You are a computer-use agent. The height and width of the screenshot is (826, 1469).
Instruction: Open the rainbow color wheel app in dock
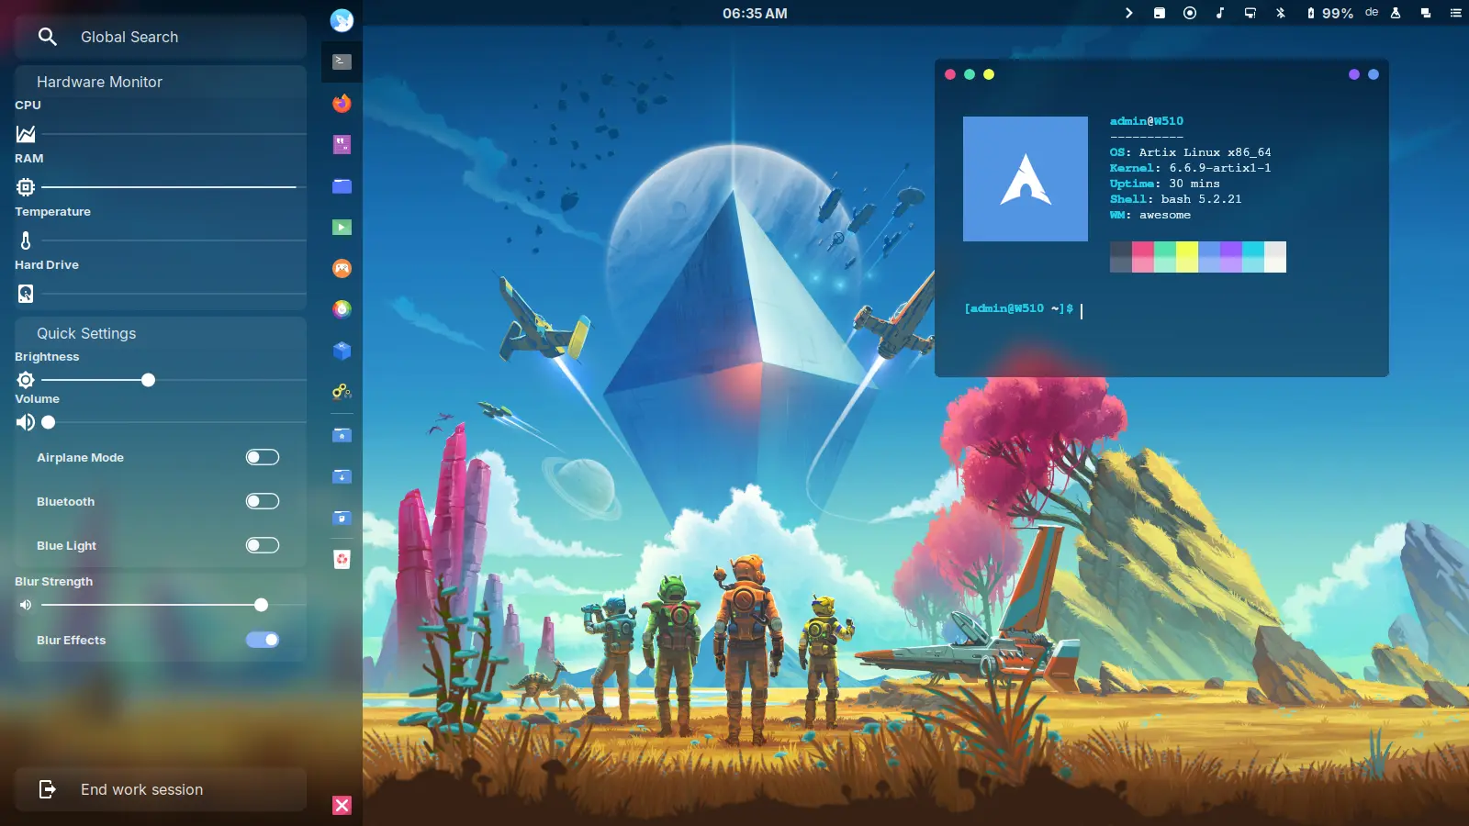pyautogui.click(x=342, y=309)
